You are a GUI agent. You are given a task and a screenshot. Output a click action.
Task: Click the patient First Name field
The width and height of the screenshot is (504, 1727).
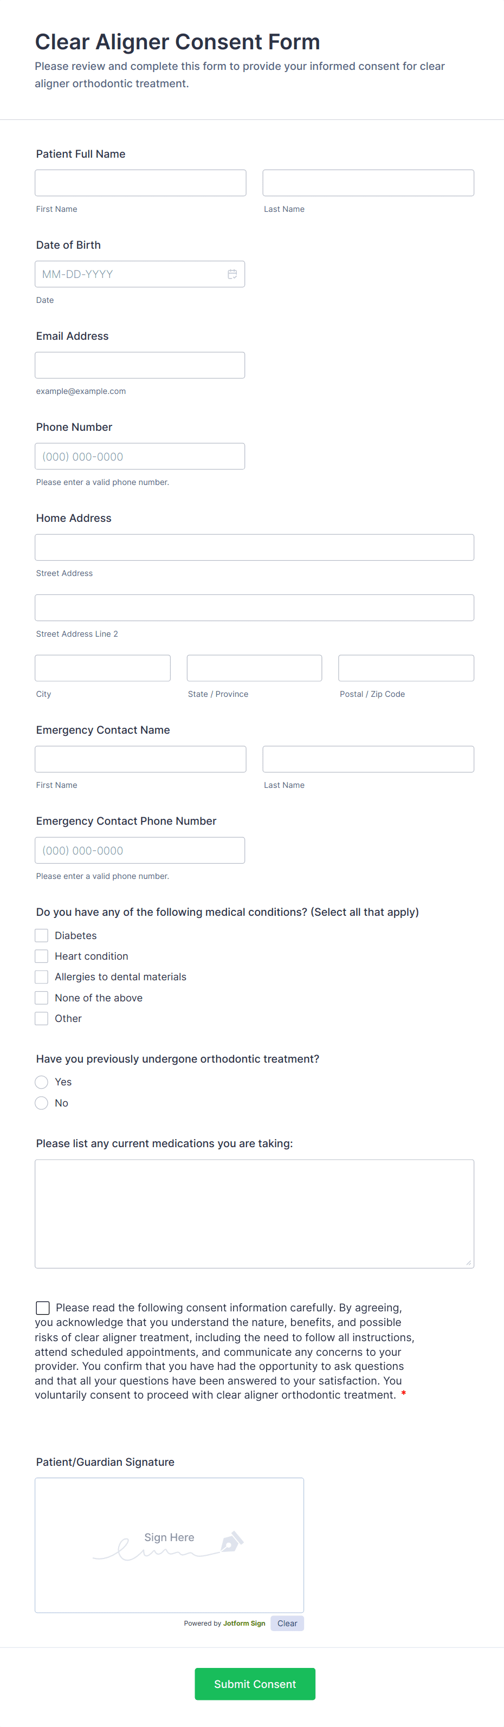140,183
